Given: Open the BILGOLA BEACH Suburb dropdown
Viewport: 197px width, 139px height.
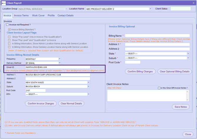Looking at the screenshot, I should [89, 86].
